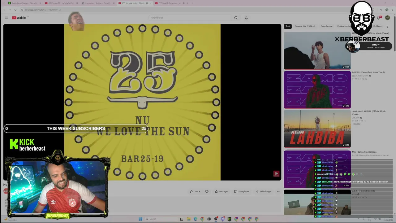
Task: Open the Mix - Dance/Électronique title
Action: (x=364, y=152)
